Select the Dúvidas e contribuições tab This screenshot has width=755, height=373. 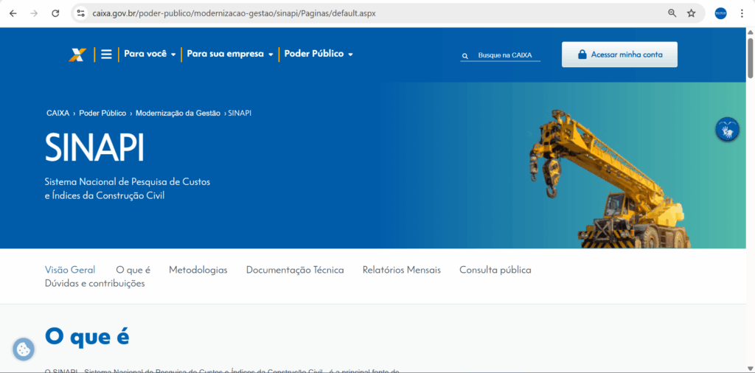click(95, 284)
